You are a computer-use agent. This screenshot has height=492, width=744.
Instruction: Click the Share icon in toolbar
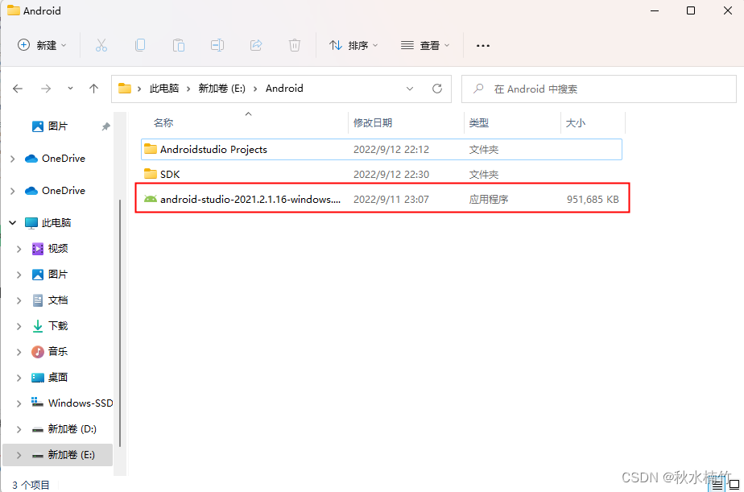tap(256, 46)
